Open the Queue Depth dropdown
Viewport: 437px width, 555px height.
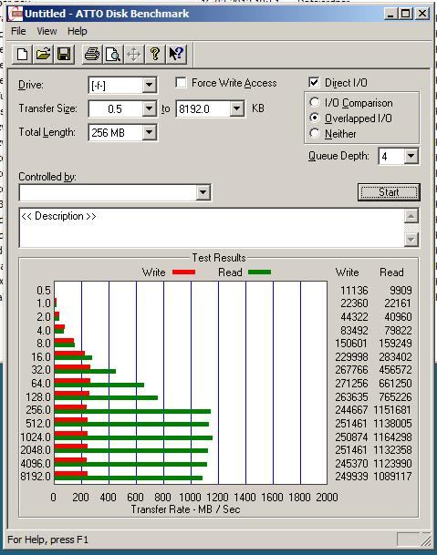click(x=411, y=156)
